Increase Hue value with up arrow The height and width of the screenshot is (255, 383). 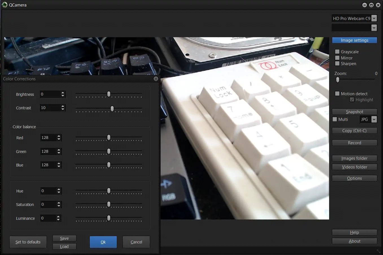tap(59, 189)
